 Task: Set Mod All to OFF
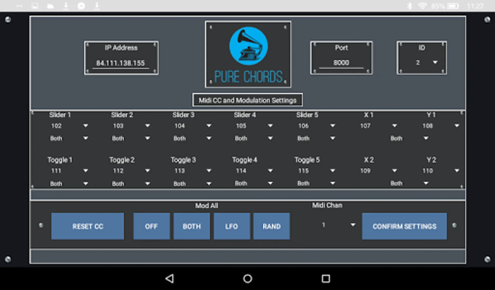tap(151, 226)
